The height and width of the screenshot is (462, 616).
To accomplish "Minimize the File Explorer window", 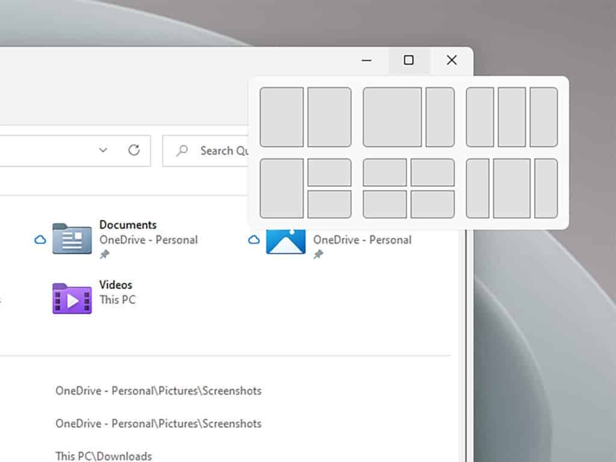I will point(366,60).
